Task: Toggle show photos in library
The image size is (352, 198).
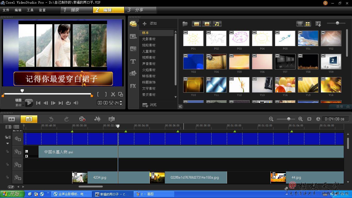Action: coord(207,24)
